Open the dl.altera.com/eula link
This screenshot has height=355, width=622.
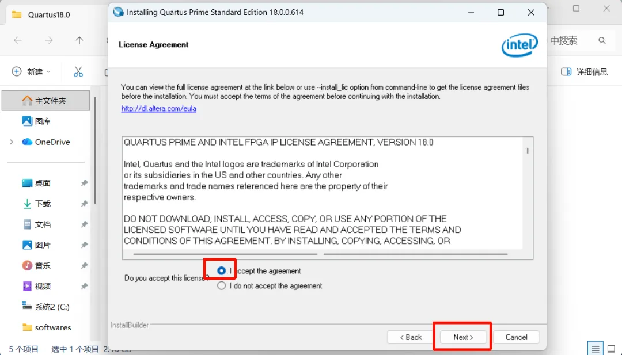(159, 108)
